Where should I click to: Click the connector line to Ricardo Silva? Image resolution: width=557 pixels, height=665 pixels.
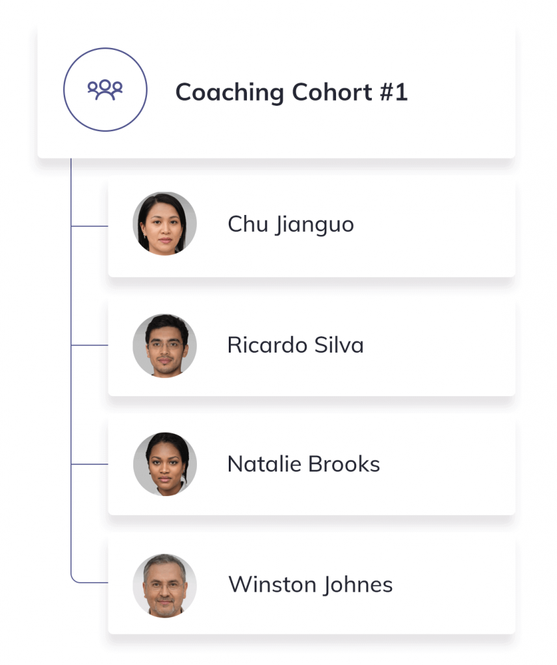(x=90, y=345)
